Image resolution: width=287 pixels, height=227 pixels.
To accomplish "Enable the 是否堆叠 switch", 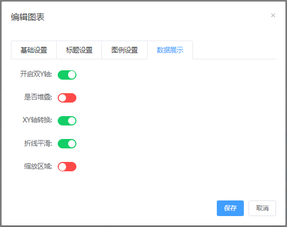I will (x=67, y=98).
